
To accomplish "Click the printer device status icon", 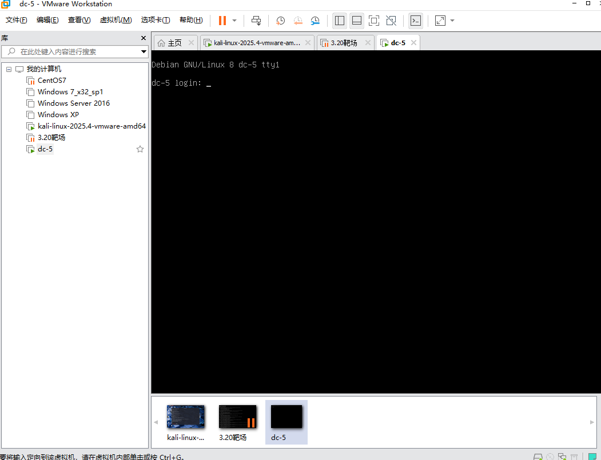I will pyautogui.click(x=574, y=457).
